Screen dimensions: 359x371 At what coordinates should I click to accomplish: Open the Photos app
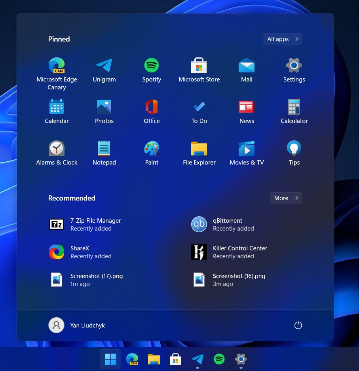[104, 111]
